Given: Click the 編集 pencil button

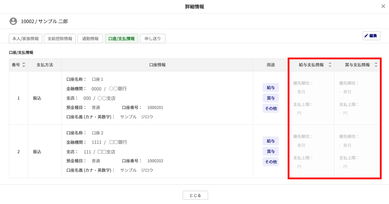Looking at the screenshot, I should coord(371,36).
